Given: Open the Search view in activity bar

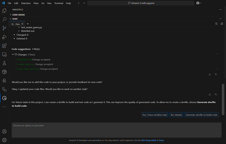Looking at the screenshot, I should 4,19.
